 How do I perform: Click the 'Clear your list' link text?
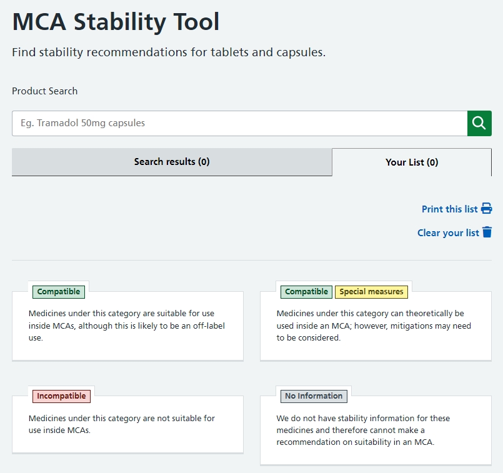448,233
